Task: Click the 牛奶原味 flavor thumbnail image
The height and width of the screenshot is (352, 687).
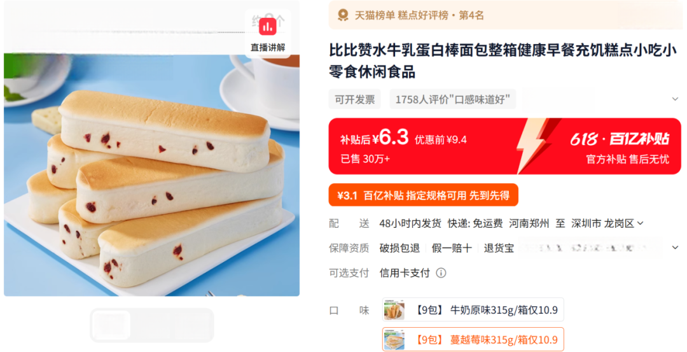Action: [x=394, y=311]
